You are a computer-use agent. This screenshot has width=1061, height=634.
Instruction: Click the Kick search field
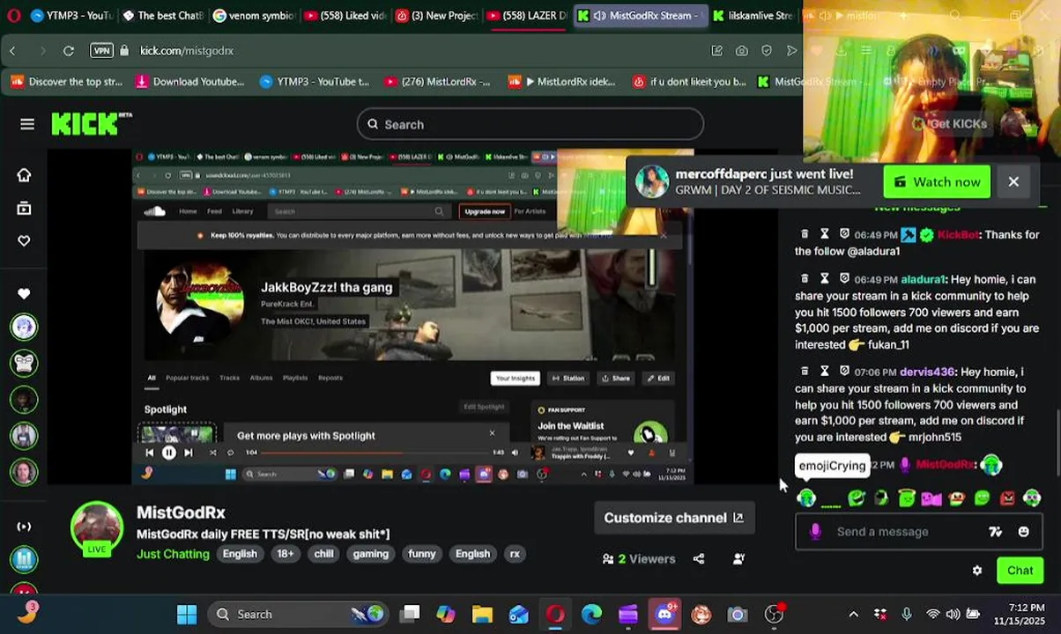(x=530, y=124)
